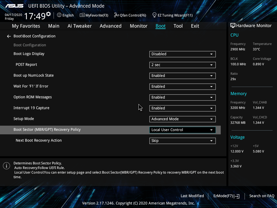Open the Boot Logo Display dropdown
Screen dimensions: 277x208
(x=183, y=54)
